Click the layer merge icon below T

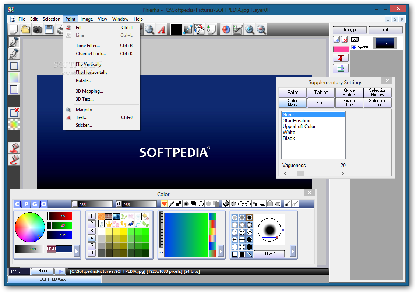click(341, 68)
